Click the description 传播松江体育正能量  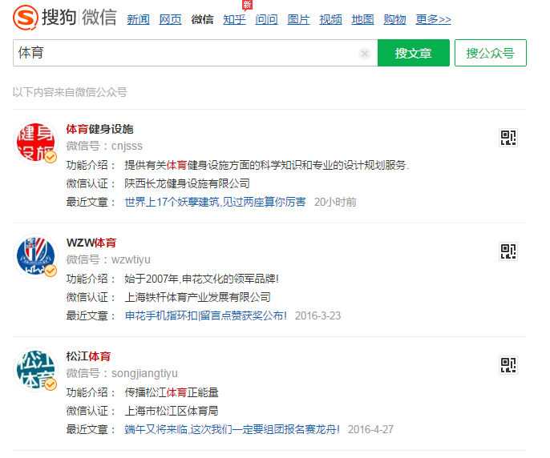tap(172, 392)
